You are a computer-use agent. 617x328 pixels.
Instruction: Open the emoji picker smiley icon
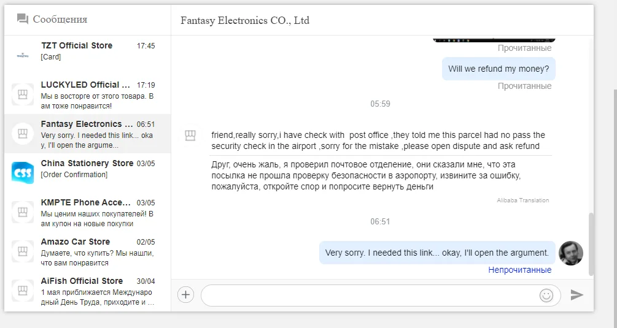[546, 295]
